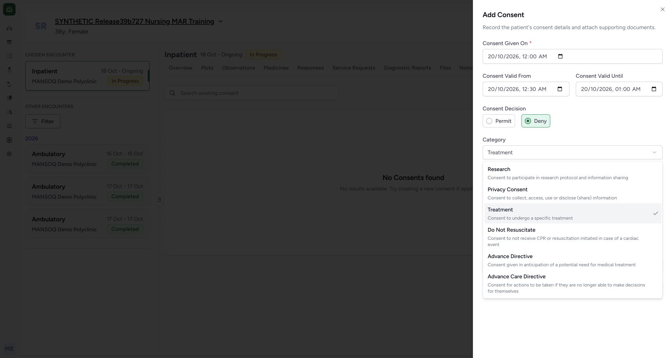Viewport: 672px width, 358px height.
Task: Edit the Consent Valid Until date field
Action: pos(619,89)
